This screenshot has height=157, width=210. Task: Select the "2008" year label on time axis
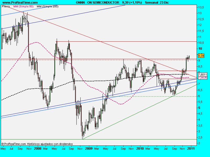click(x=38, y=149)
